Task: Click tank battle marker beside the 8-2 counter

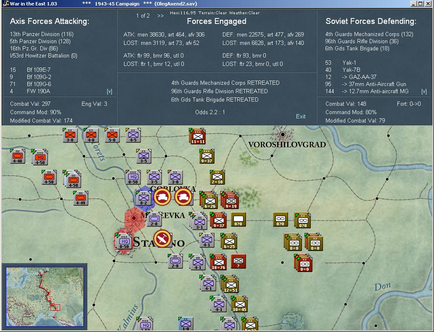Action: coord(162,197)
